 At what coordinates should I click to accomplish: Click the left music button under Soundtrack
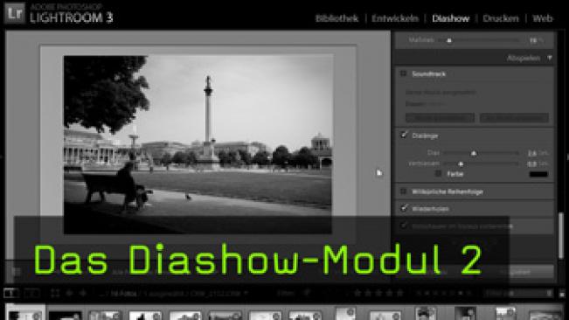tap(440, 118)
